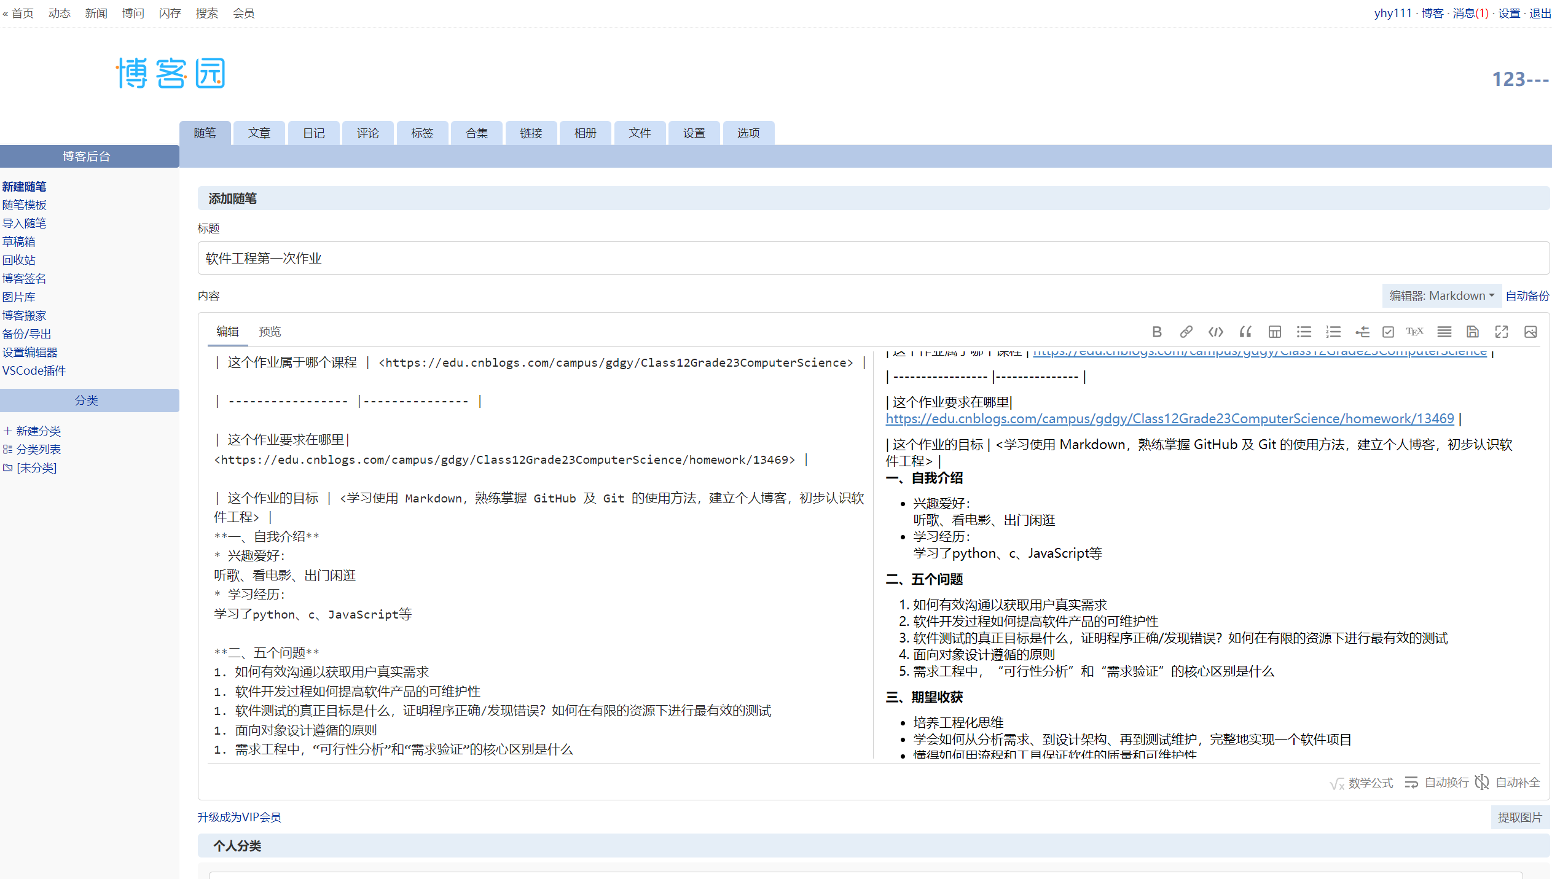The image size is (1552, 879).
Task: Open 草稿箱 link in sidebar
Action: (18, 241)
